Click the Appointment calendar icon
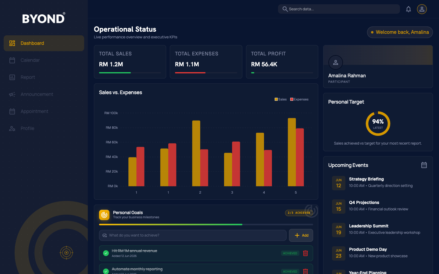This screenshot has width=439, height=274. tap(12, 111)
